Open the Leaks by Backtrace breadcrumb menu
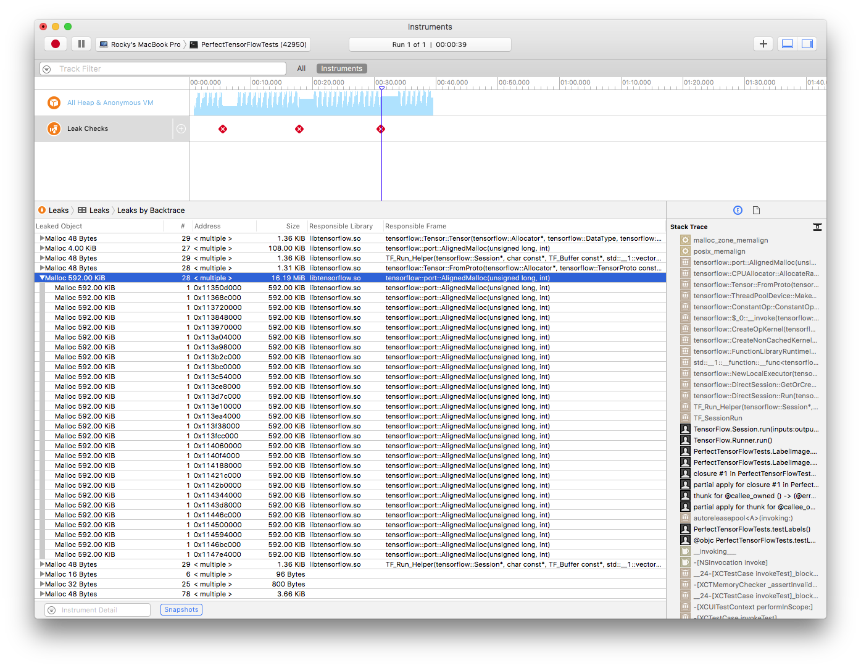861x668 pixels. [151, 211]
